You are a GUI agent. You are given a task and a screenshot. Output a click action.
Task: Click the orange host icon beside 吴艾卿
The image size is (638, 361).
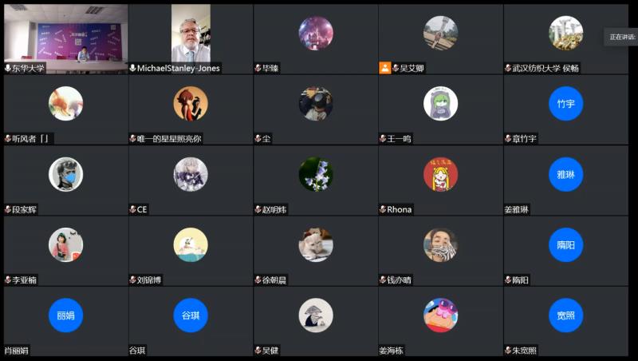click(x=385, y=68)
